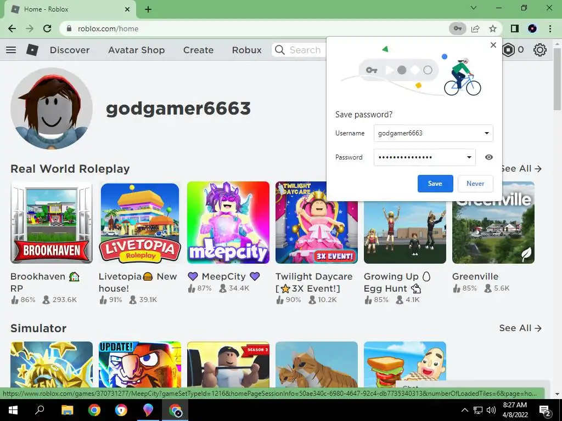562x421 pixels.
Task: Open network status in system tray
Action: (478, 410)
